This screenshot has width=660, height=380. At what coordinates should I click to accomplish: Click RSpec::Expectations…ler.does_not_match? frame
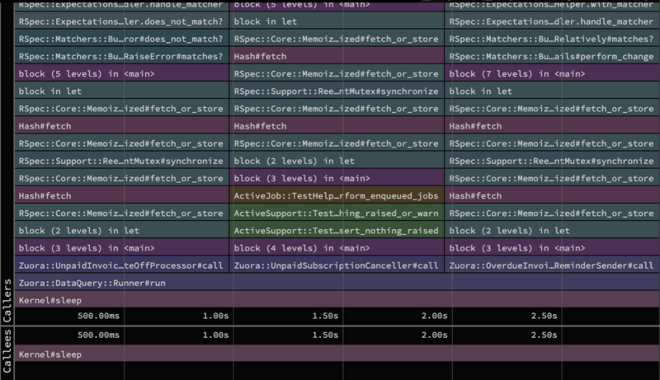pos(121,21)
